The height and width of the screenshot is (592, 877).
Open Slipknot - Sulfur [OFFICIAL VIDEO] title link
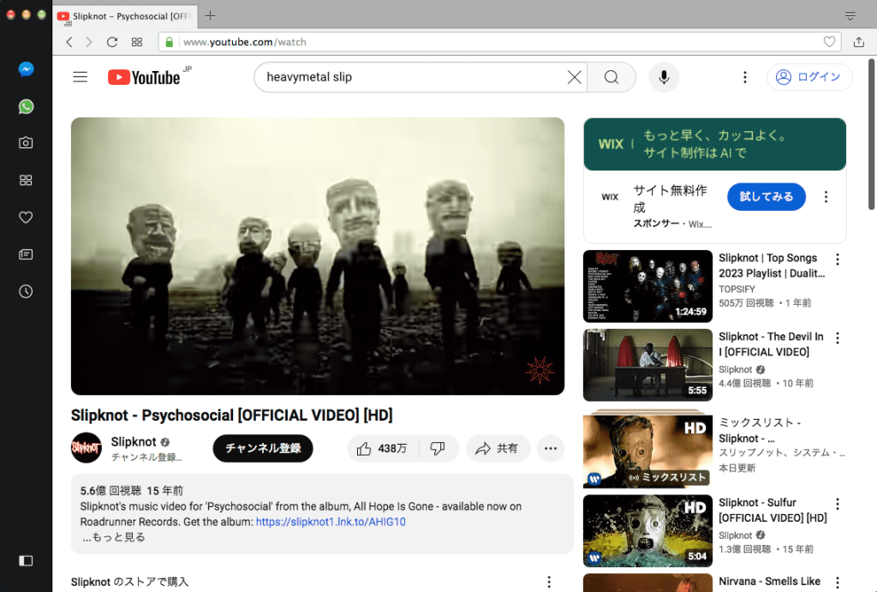click(773, 510)
